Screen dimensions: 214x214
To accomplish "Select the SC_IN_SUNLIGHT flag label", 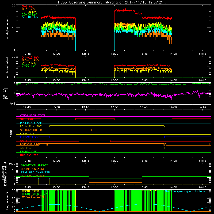I will point(31,126).
